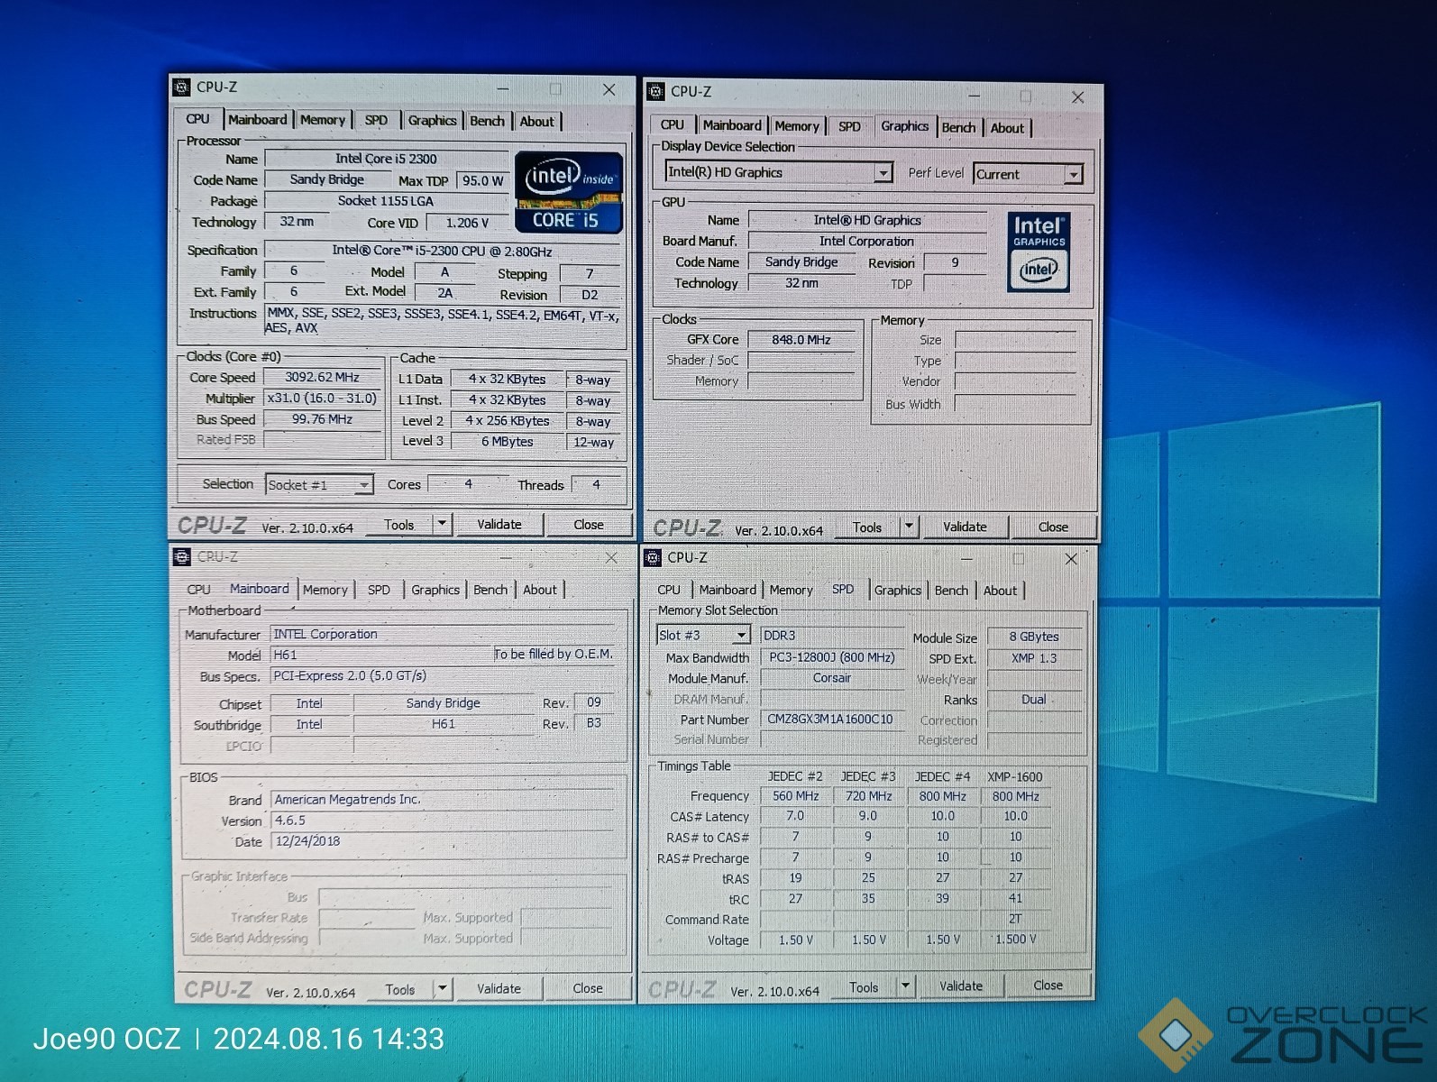
Task: Click Tools button in SPD window
Action: click(x=864, y=987)
